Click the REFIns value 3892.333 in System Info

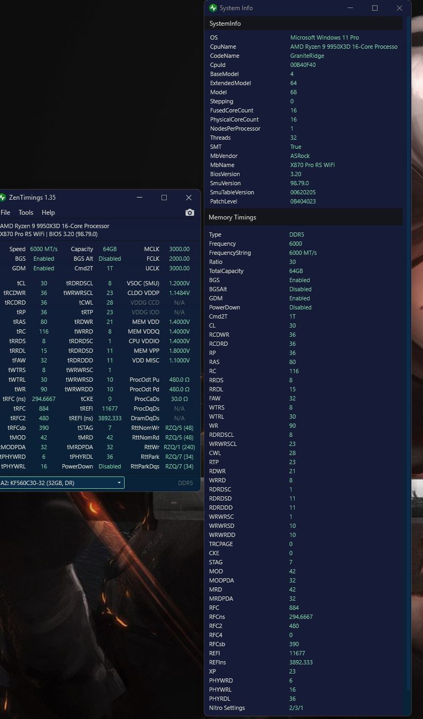tap(301, 662)
